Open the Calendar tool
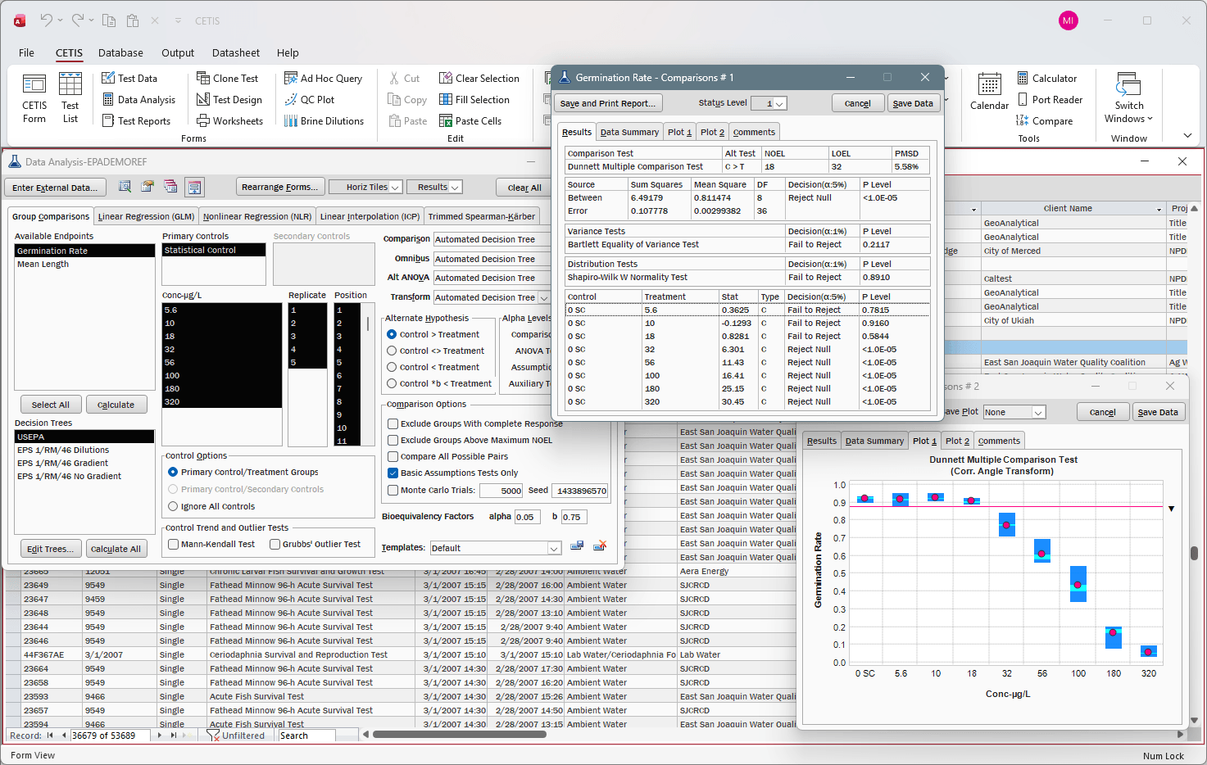Screen dimensions: 1207x765 (989, 91)
